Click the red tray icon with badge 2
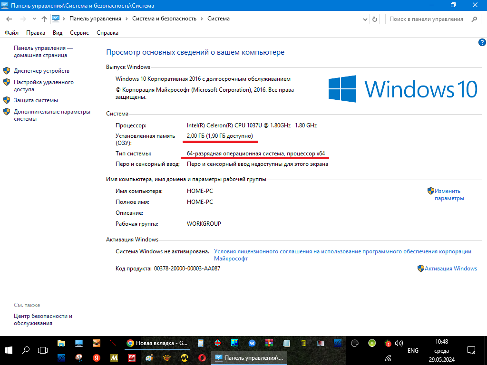The width and height of the screenshot is (487, 365). [x=388, y=343]
